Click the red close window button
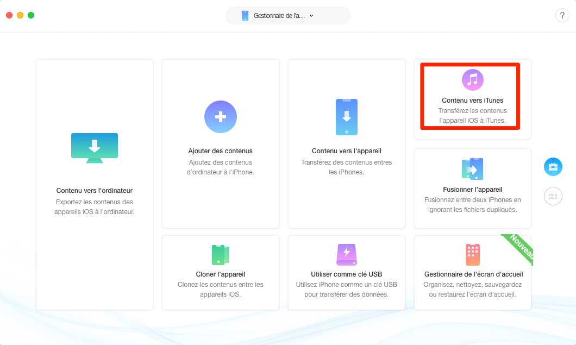Viewport: 576px width, 345px height. tap(9, 15)
